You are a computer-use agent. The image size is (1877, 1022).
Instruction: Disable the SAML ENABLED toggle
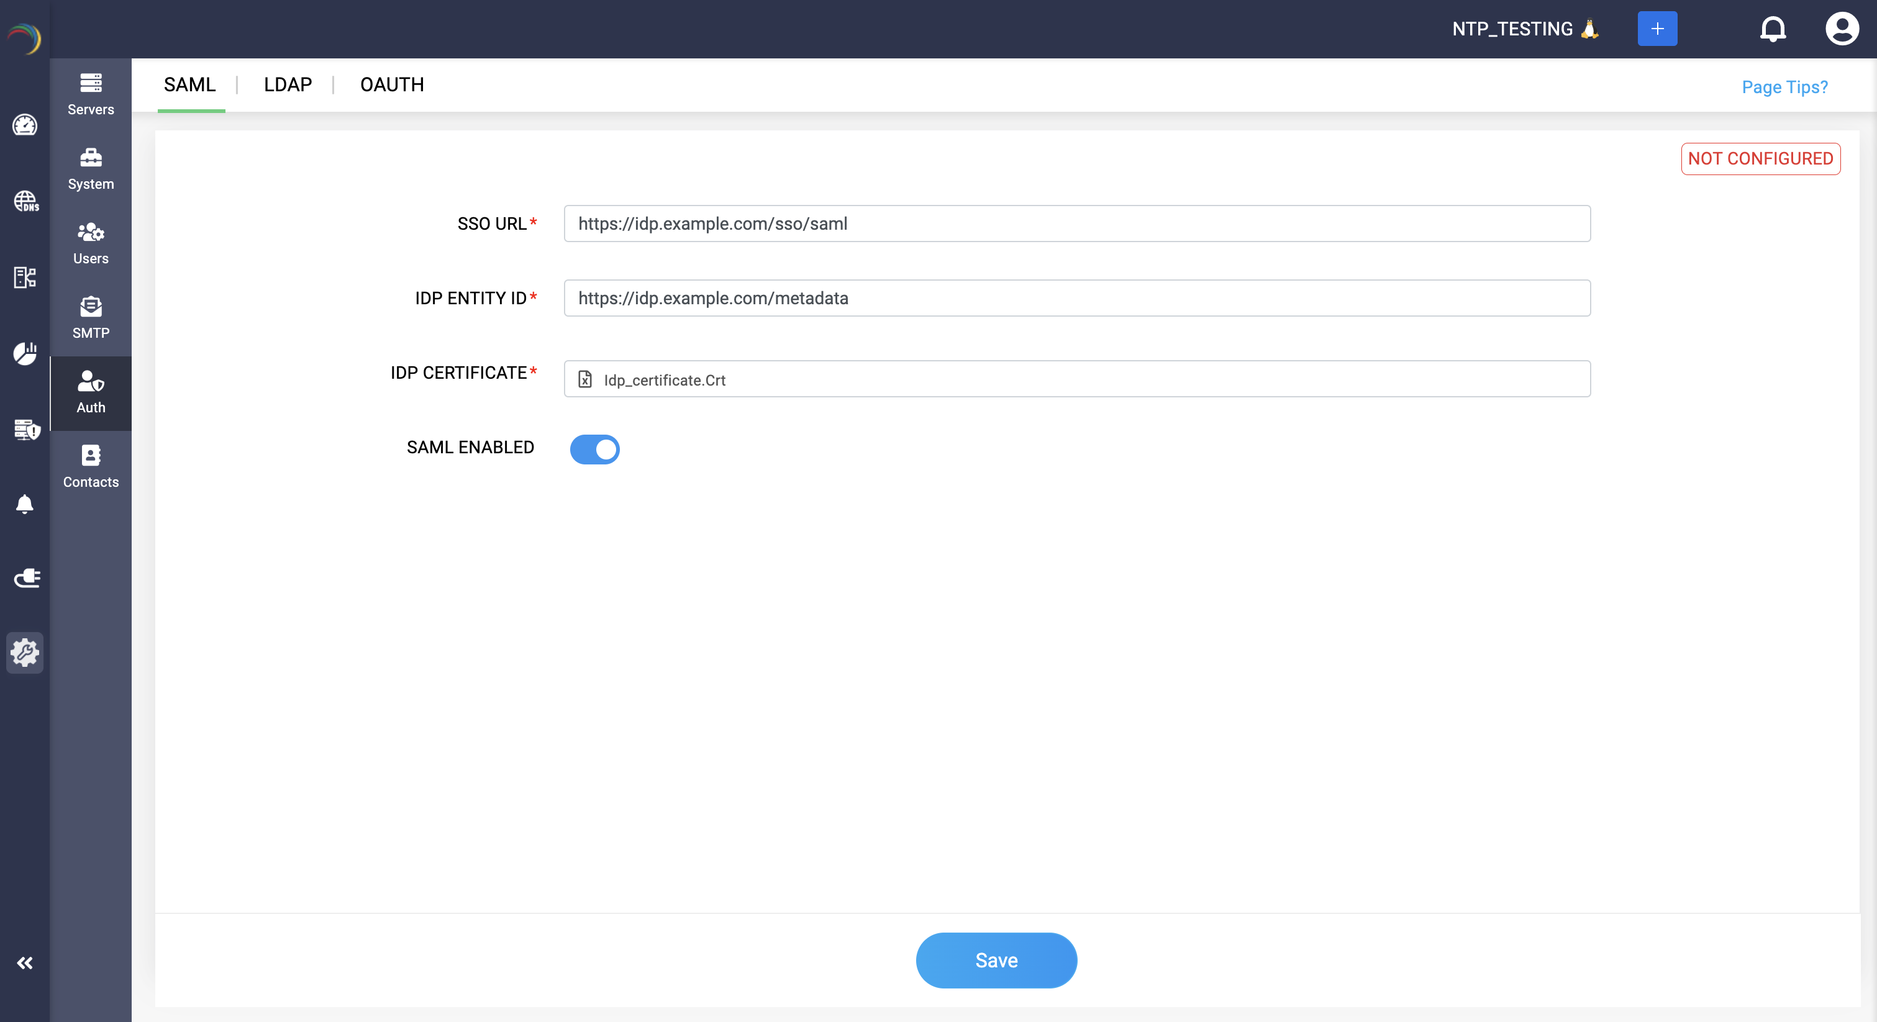click(x=594, y=450)
